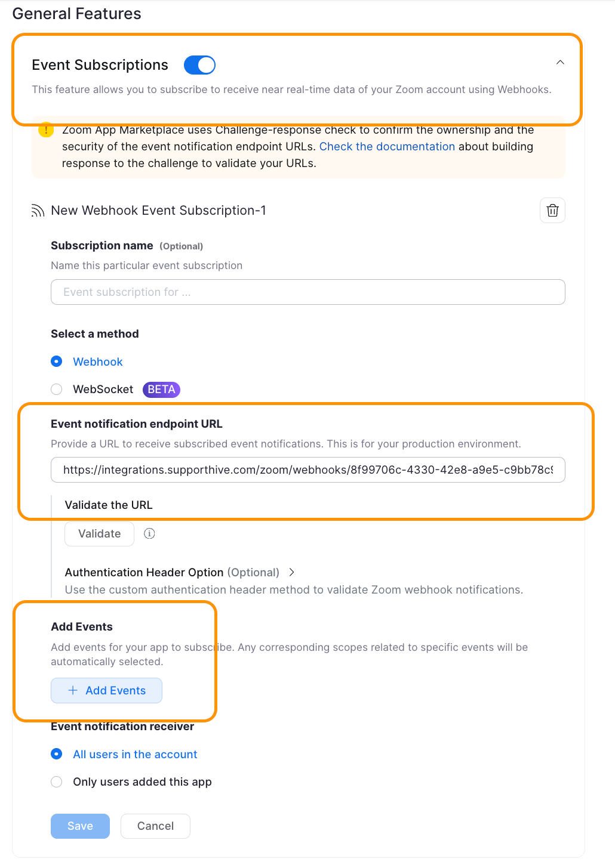615x865 pixels.
Task: Click the info icon beside Validate
Action: click(x=149, y=533)
